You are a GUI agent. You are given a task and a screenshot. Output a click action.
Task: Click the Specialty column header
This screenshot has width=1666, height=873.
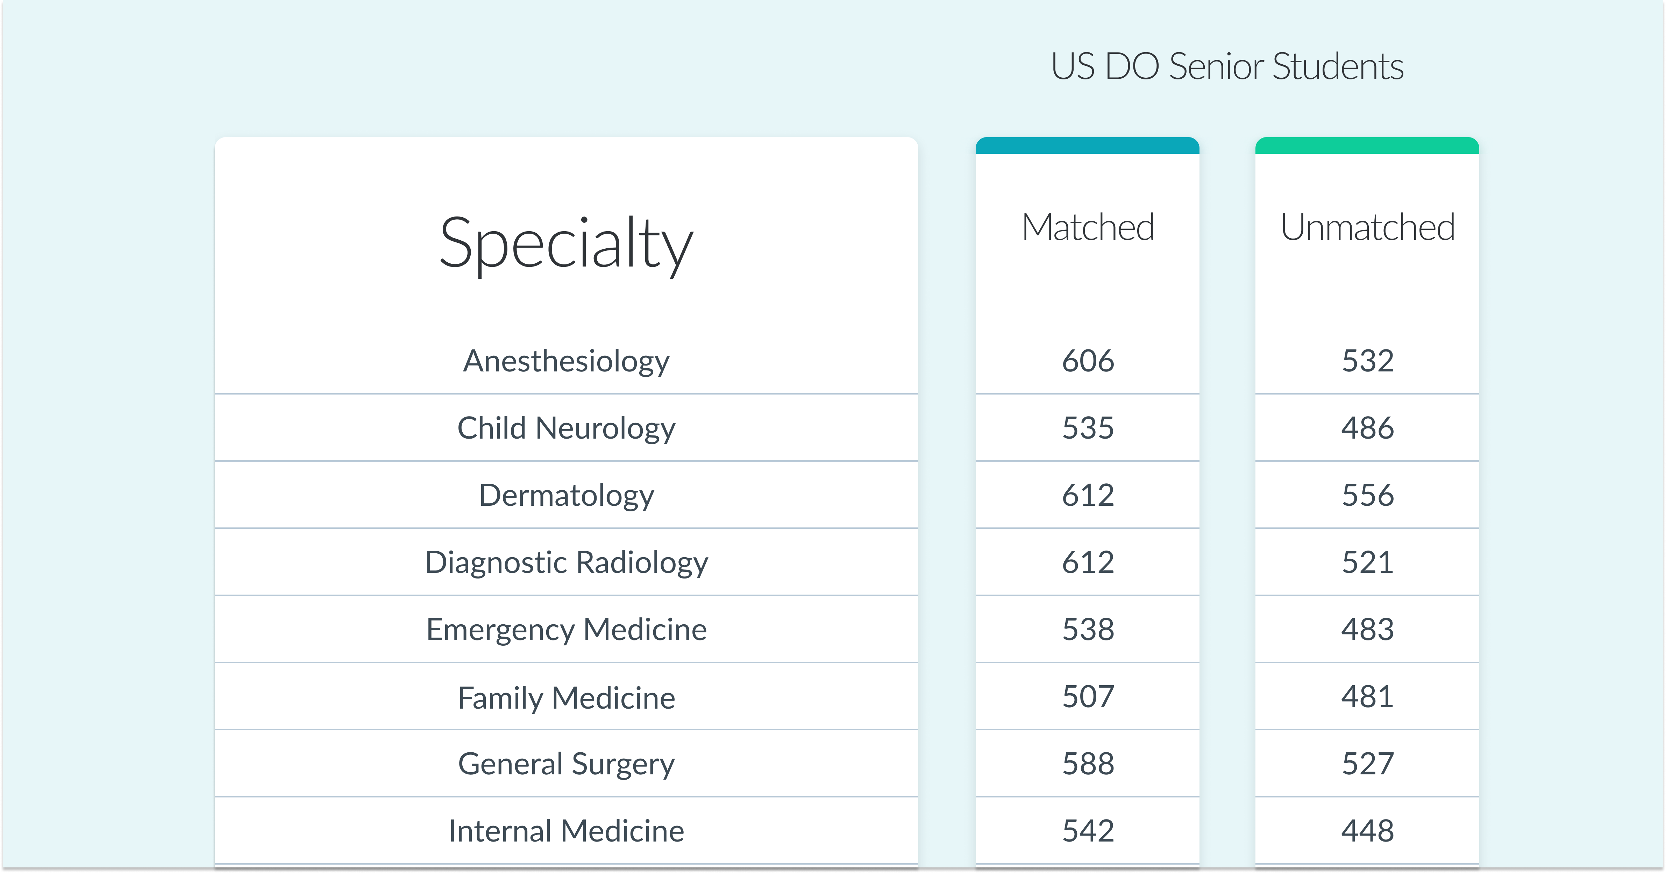coord(566,243)
